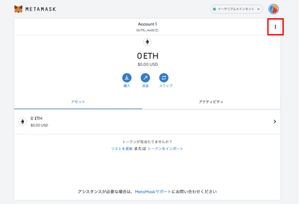Click the Account 1 name label
299x204 pixels.
[x=147, y=24]
